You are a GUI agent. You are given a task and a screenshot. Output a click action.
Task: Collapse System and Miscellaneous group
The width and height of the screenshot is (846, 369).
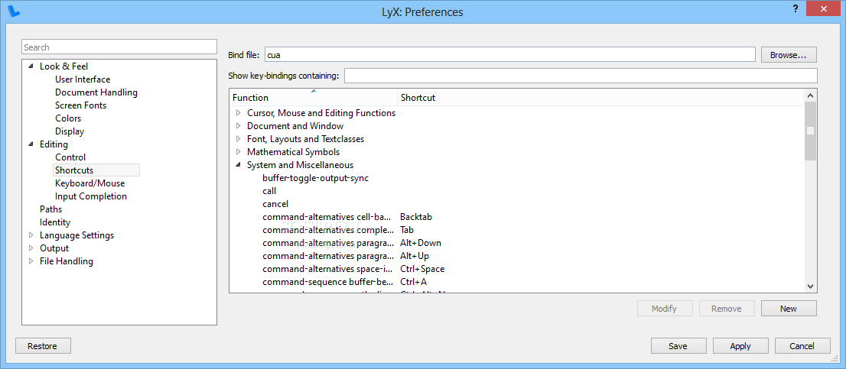tap(238, 165)
